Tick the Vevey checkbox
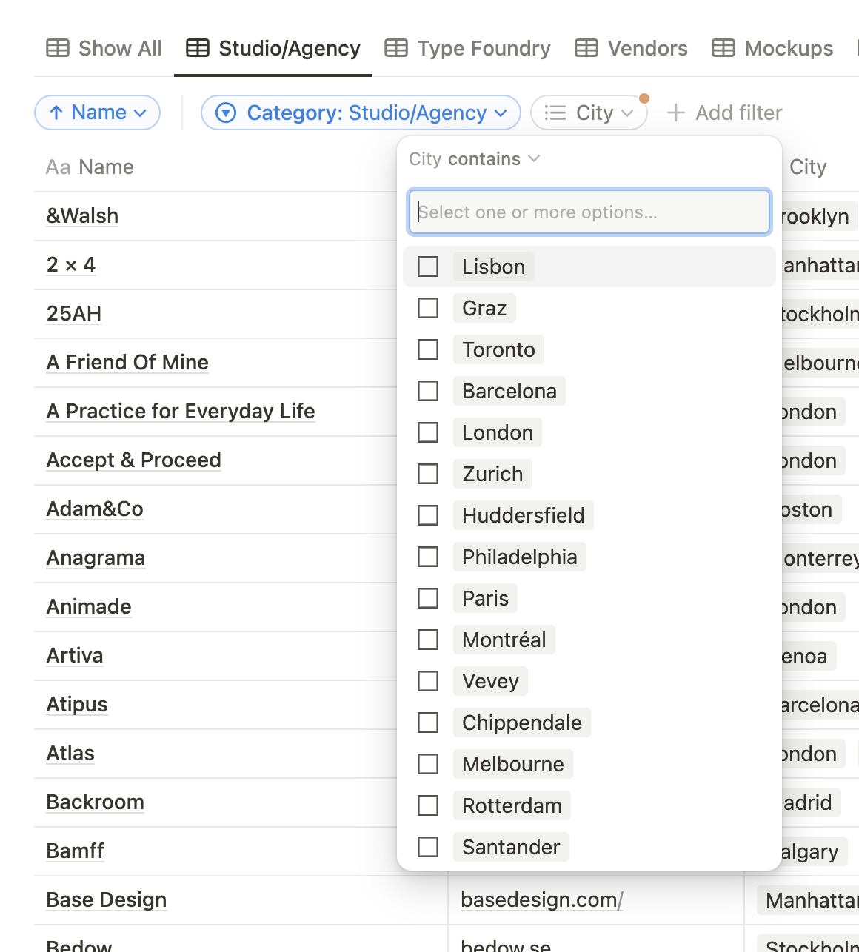Image resolution: width=859 pixels, height=952 pixels. tap(428, 681)
